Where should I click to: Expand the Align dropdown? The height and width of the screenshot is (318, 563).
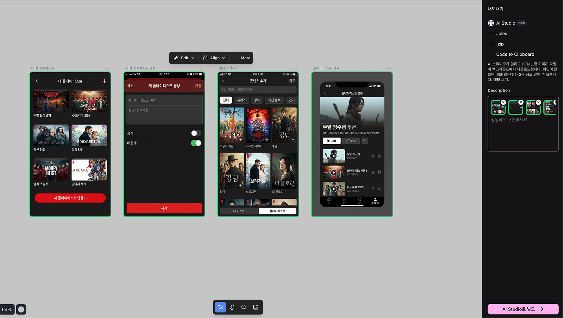click(x=214, y=58)
